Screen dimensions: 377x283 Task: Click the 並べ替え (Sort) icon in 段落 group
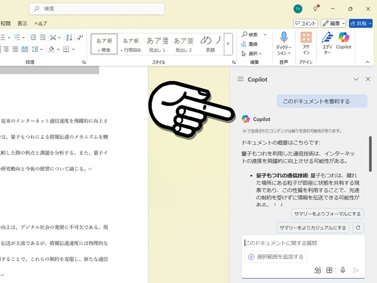[68, 38]
